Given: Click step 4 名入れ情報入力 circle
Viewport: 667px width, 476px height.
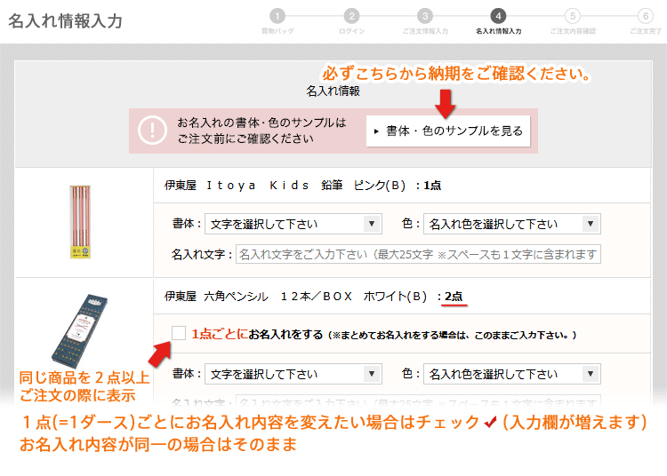Looking at the screenshot, I should click(x=498, y=16).
